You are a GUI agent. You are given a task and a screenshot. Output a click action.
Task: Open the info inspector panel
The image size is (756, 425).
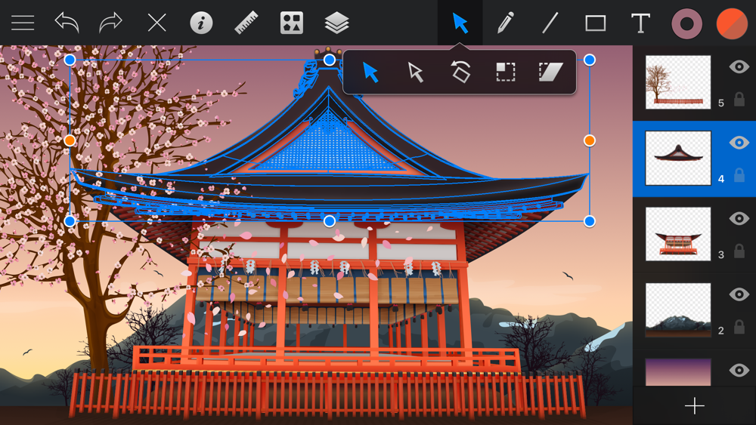201,23
